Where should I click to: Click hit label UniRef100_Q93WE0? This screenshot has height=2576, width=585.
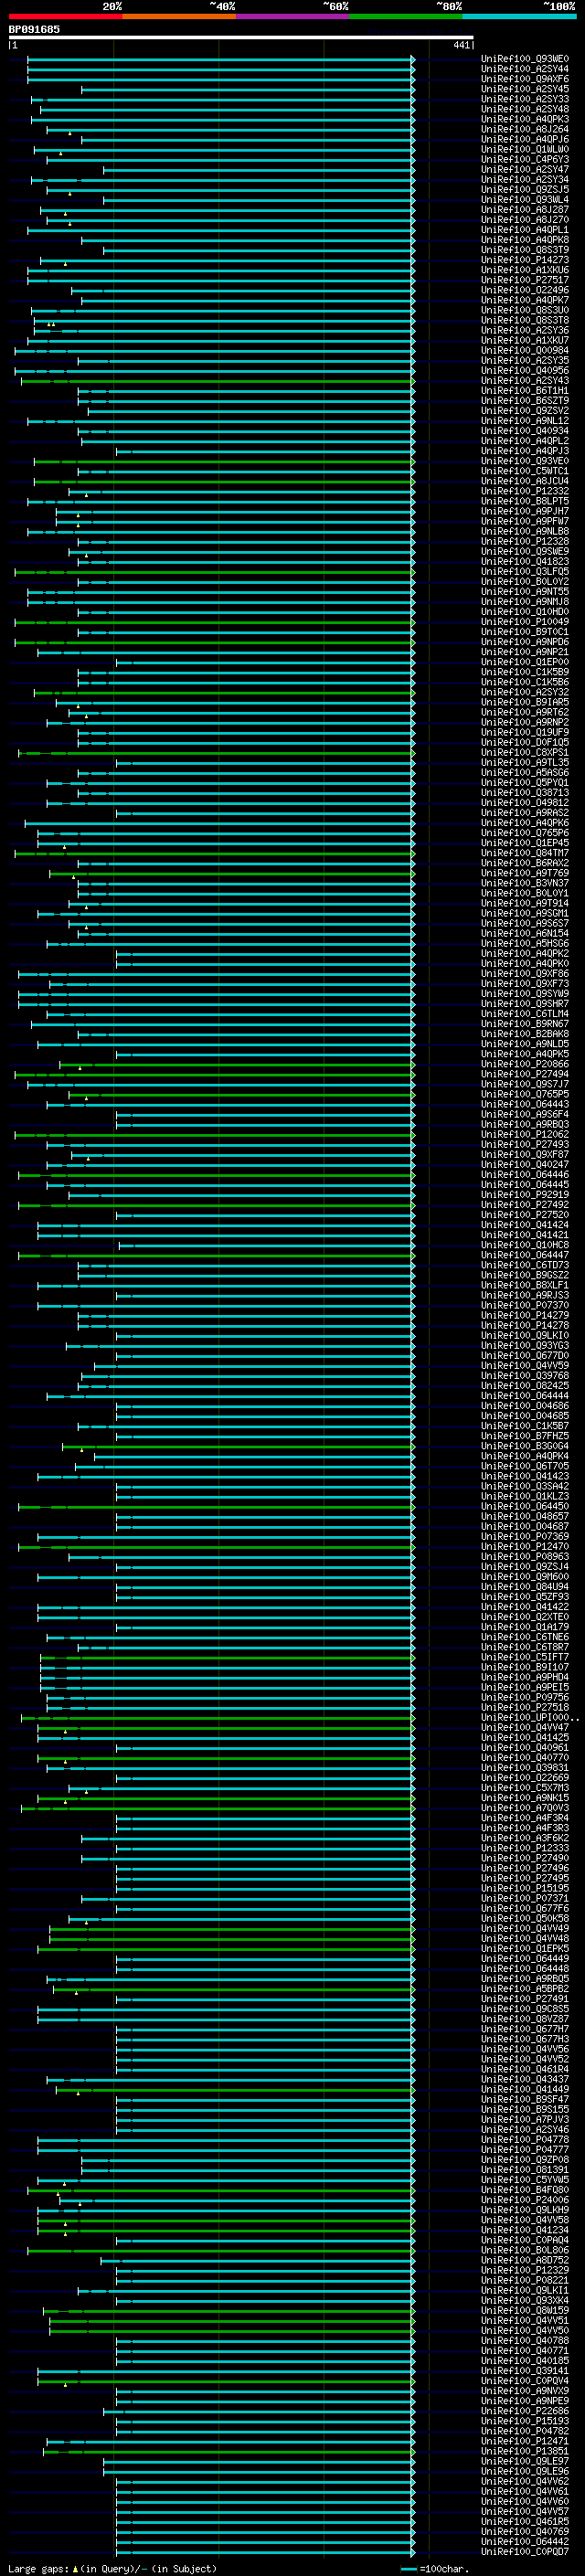(x=525, y=59)
